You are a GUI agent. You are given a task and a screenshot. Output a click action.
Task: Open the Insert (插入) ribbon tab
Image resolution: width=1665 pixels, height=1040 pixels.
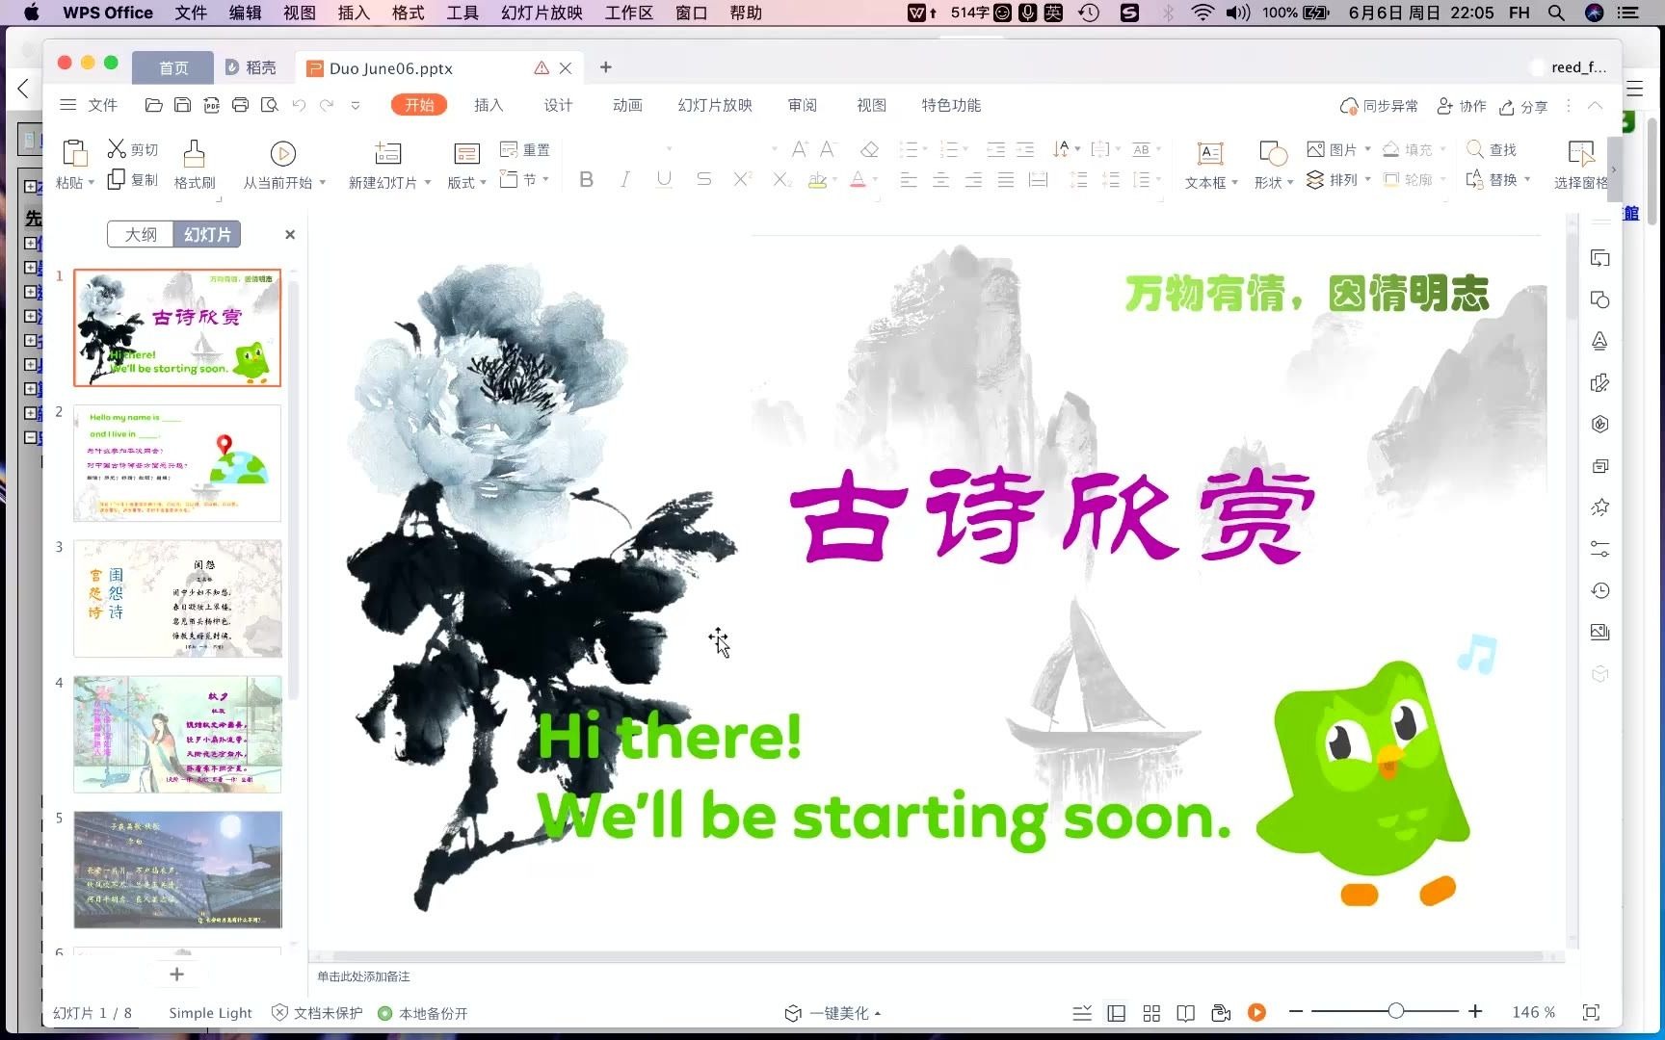click(489, 105)
